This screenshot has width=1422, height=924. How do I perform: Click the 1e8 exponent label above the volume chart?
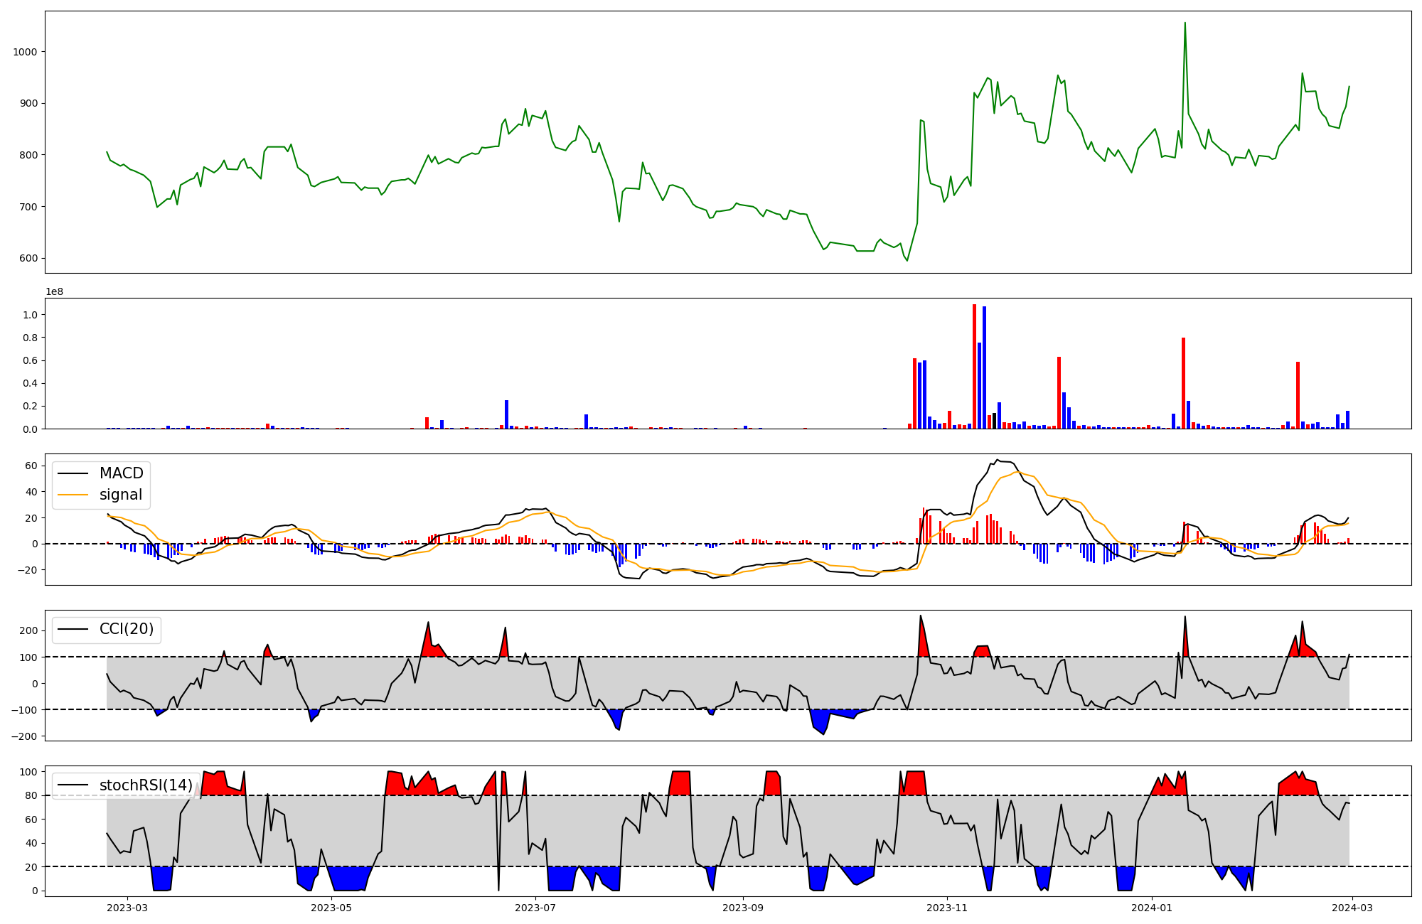click(x=55, y=291)
